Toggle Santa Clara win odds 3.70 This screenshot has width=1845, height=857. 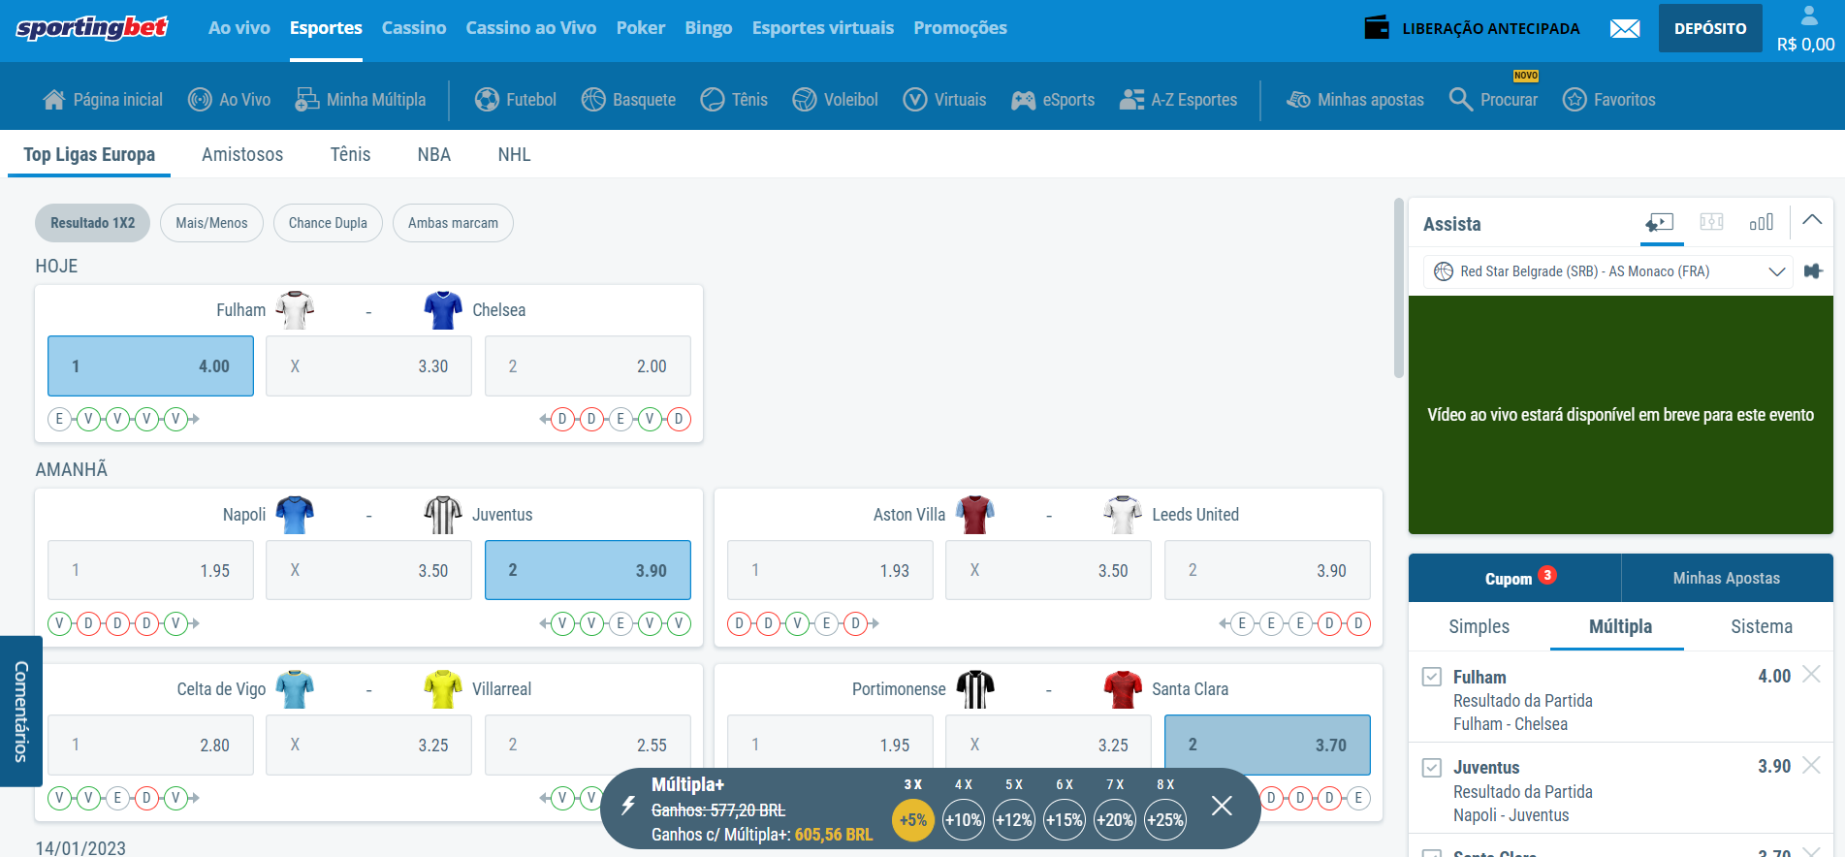[1267, 745]
